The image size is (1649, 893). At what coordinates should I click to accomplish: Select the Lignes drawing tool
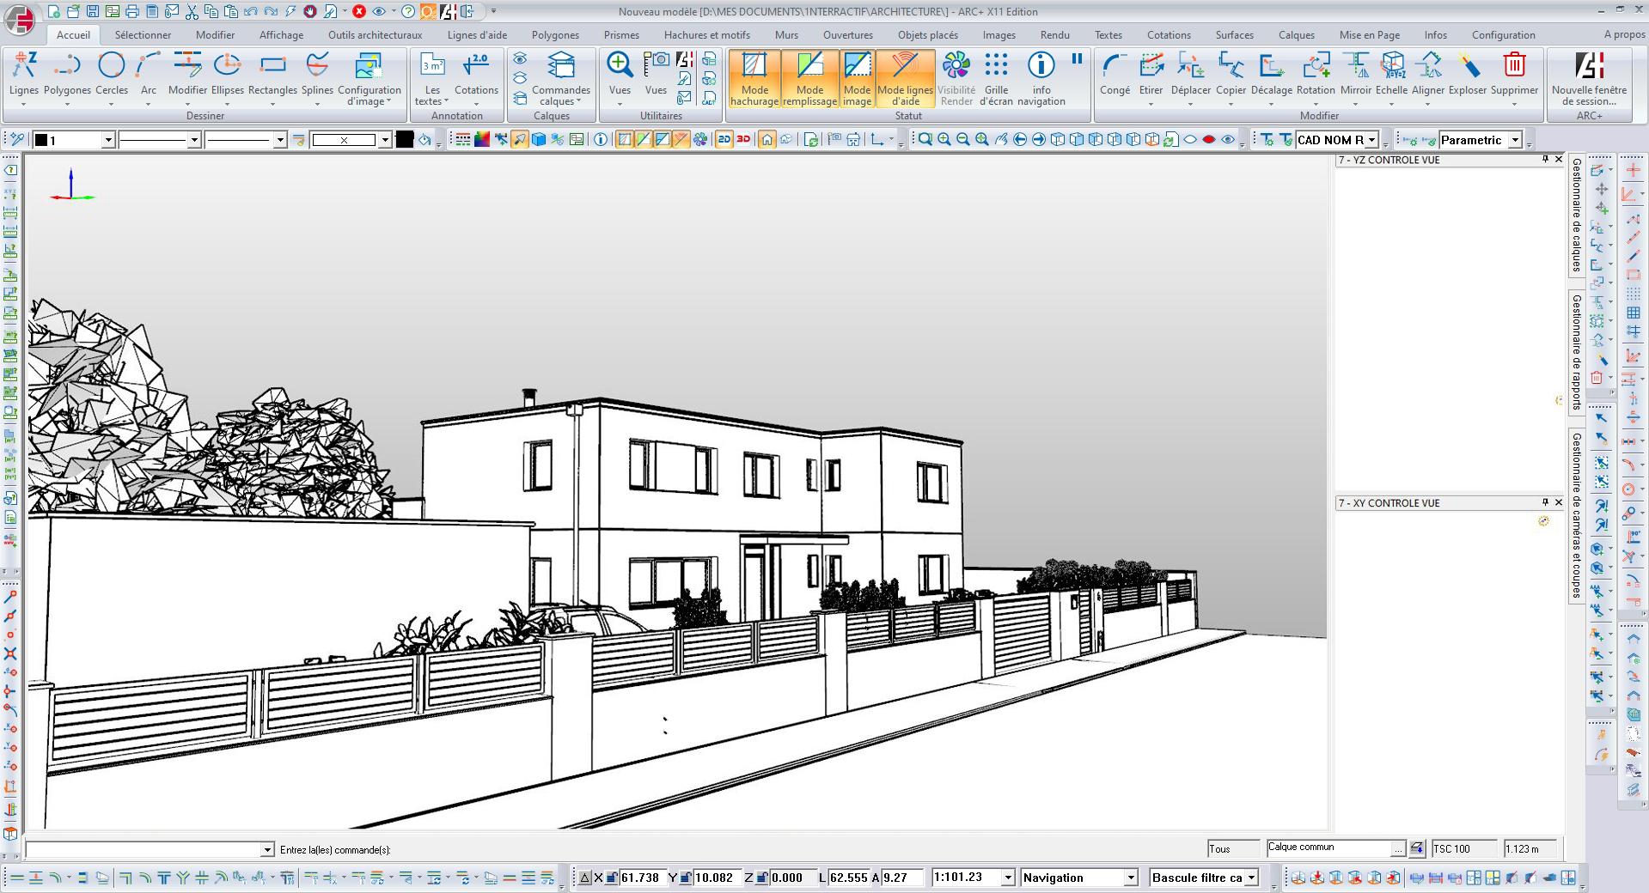(23, 74)
